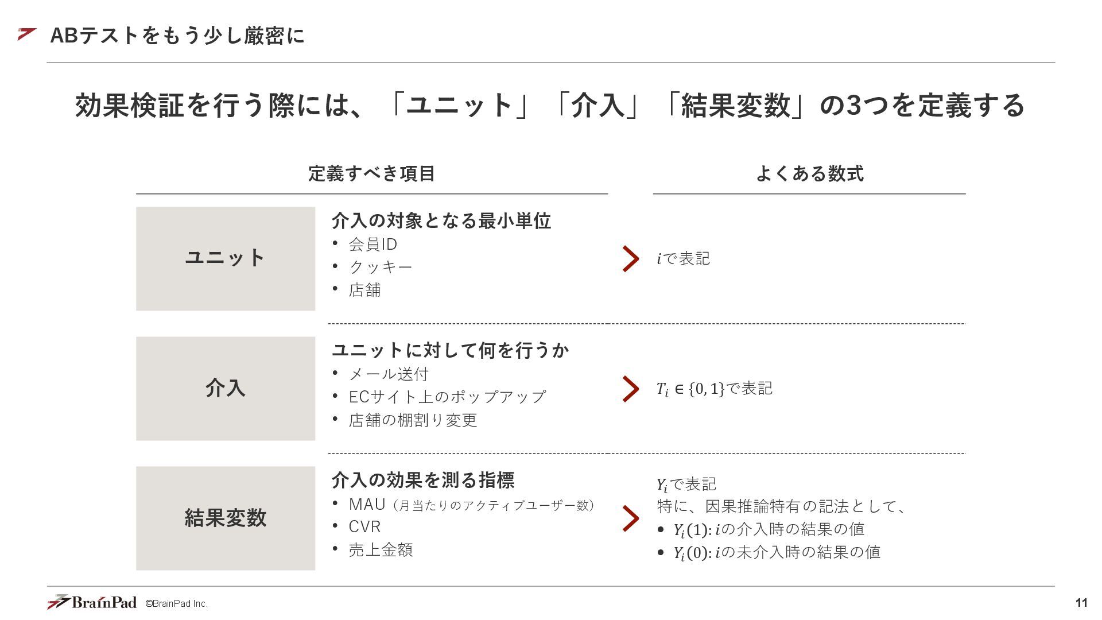The width and height of the screenshot is (1102, 620).
Task: Click the red chevron arrow in the 介入 row
Action: [x=631, y=389]
